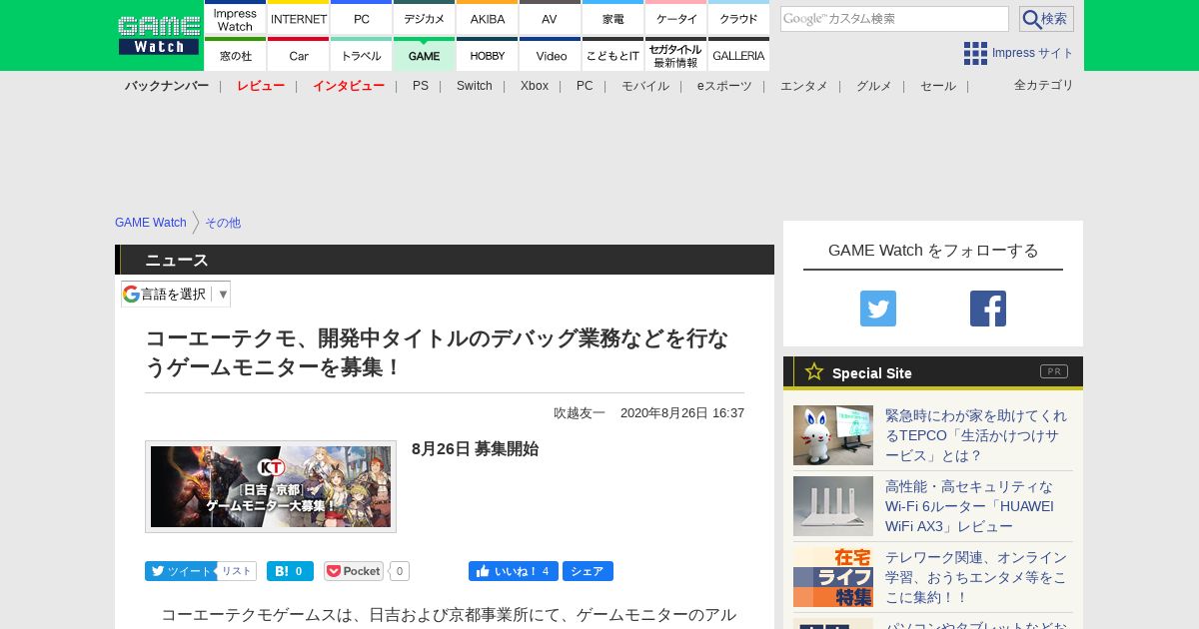Open the HOBBY tab

tap(488, 55)
